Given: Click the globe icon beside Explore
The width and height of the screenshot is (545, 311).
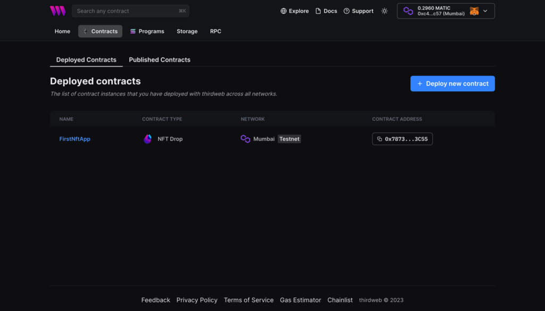Looking at the screenshot, I should click(x=284, y=11).
